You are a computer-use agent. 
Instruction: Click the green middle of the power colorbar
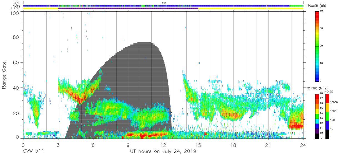point(317,46)
